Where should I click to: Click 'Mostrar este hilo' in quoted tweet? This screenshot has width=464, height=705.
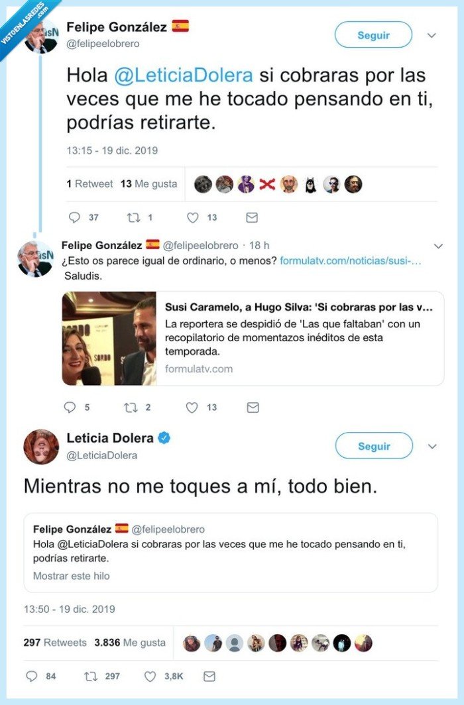tap(72, 576)
